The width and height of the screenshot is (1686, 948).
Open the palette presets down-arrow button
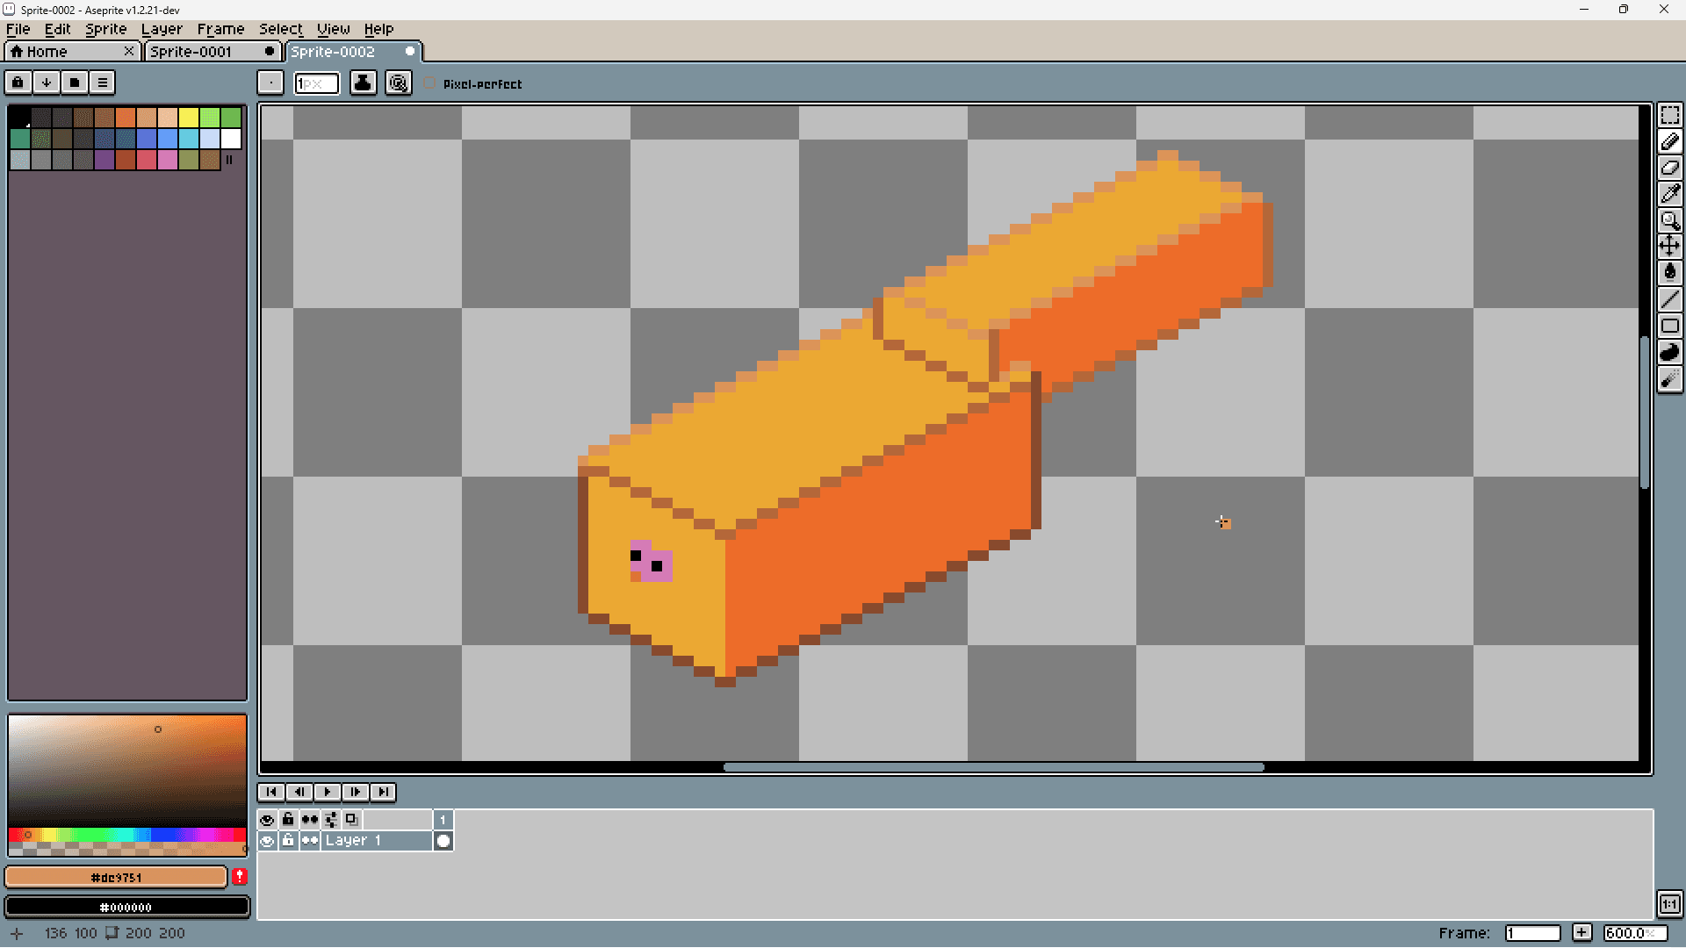[47, 83]
